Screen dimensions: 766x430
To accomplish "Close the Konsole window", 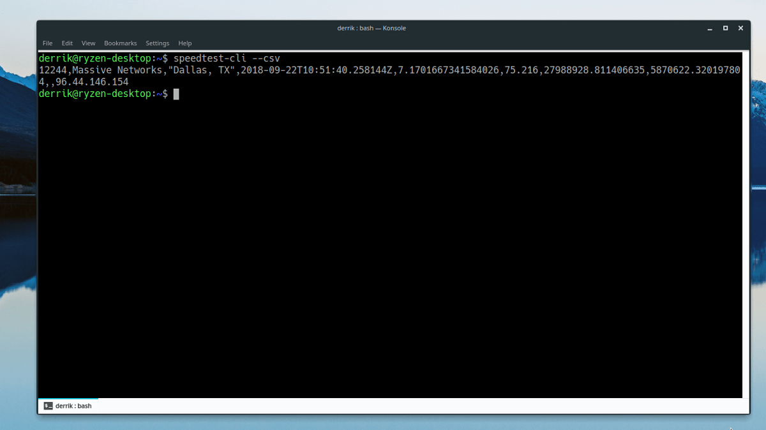I will coord(740,28).
